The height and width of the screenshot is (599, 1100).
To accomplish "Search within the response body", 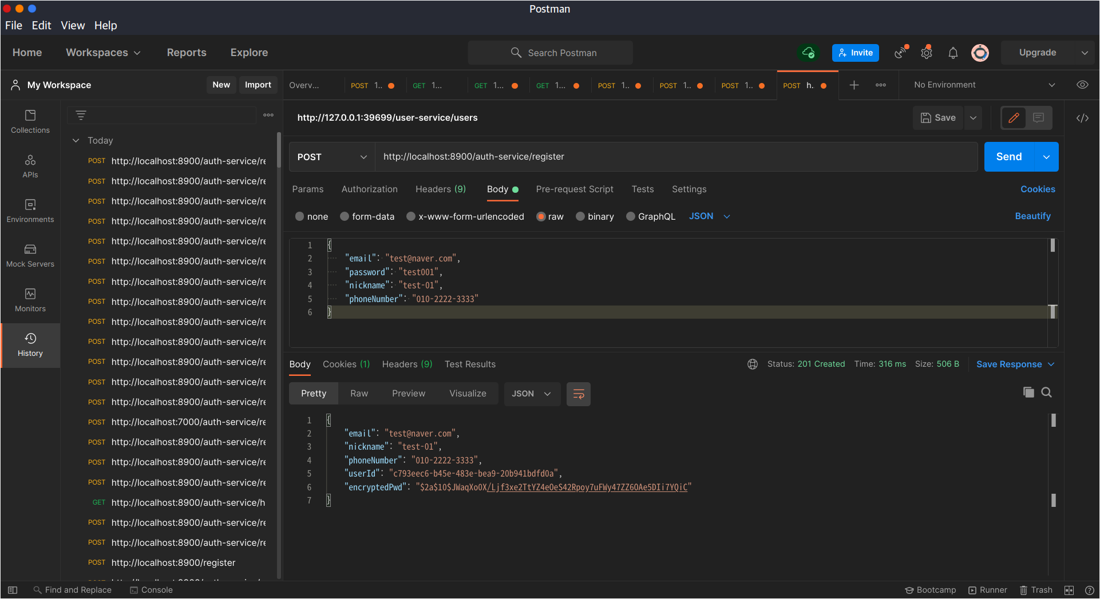I will coord(1047,392).
